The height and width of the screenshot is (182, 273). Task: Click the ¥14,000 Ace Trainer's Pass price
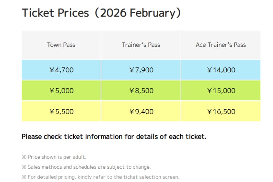(221, 70)
